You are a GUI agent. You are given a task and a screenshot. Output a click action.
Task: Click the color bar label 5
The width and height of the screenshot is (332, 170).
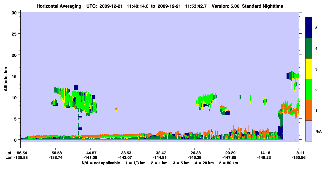[316, 28]
